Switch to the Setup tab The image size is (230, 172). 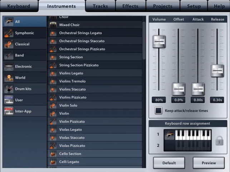[194, 6]
